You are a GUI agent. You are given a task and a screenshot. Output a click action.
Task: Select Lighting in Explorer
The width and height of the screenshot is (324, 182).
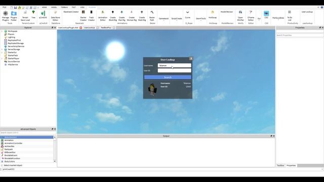coord(11,37)
